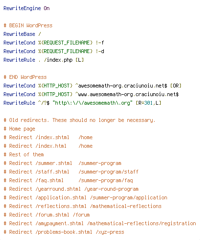Click the [OR] flag on HTTP_HOST condition
Image resolution: width=200 pixels, height=240 pixels.
coord(176,86)
